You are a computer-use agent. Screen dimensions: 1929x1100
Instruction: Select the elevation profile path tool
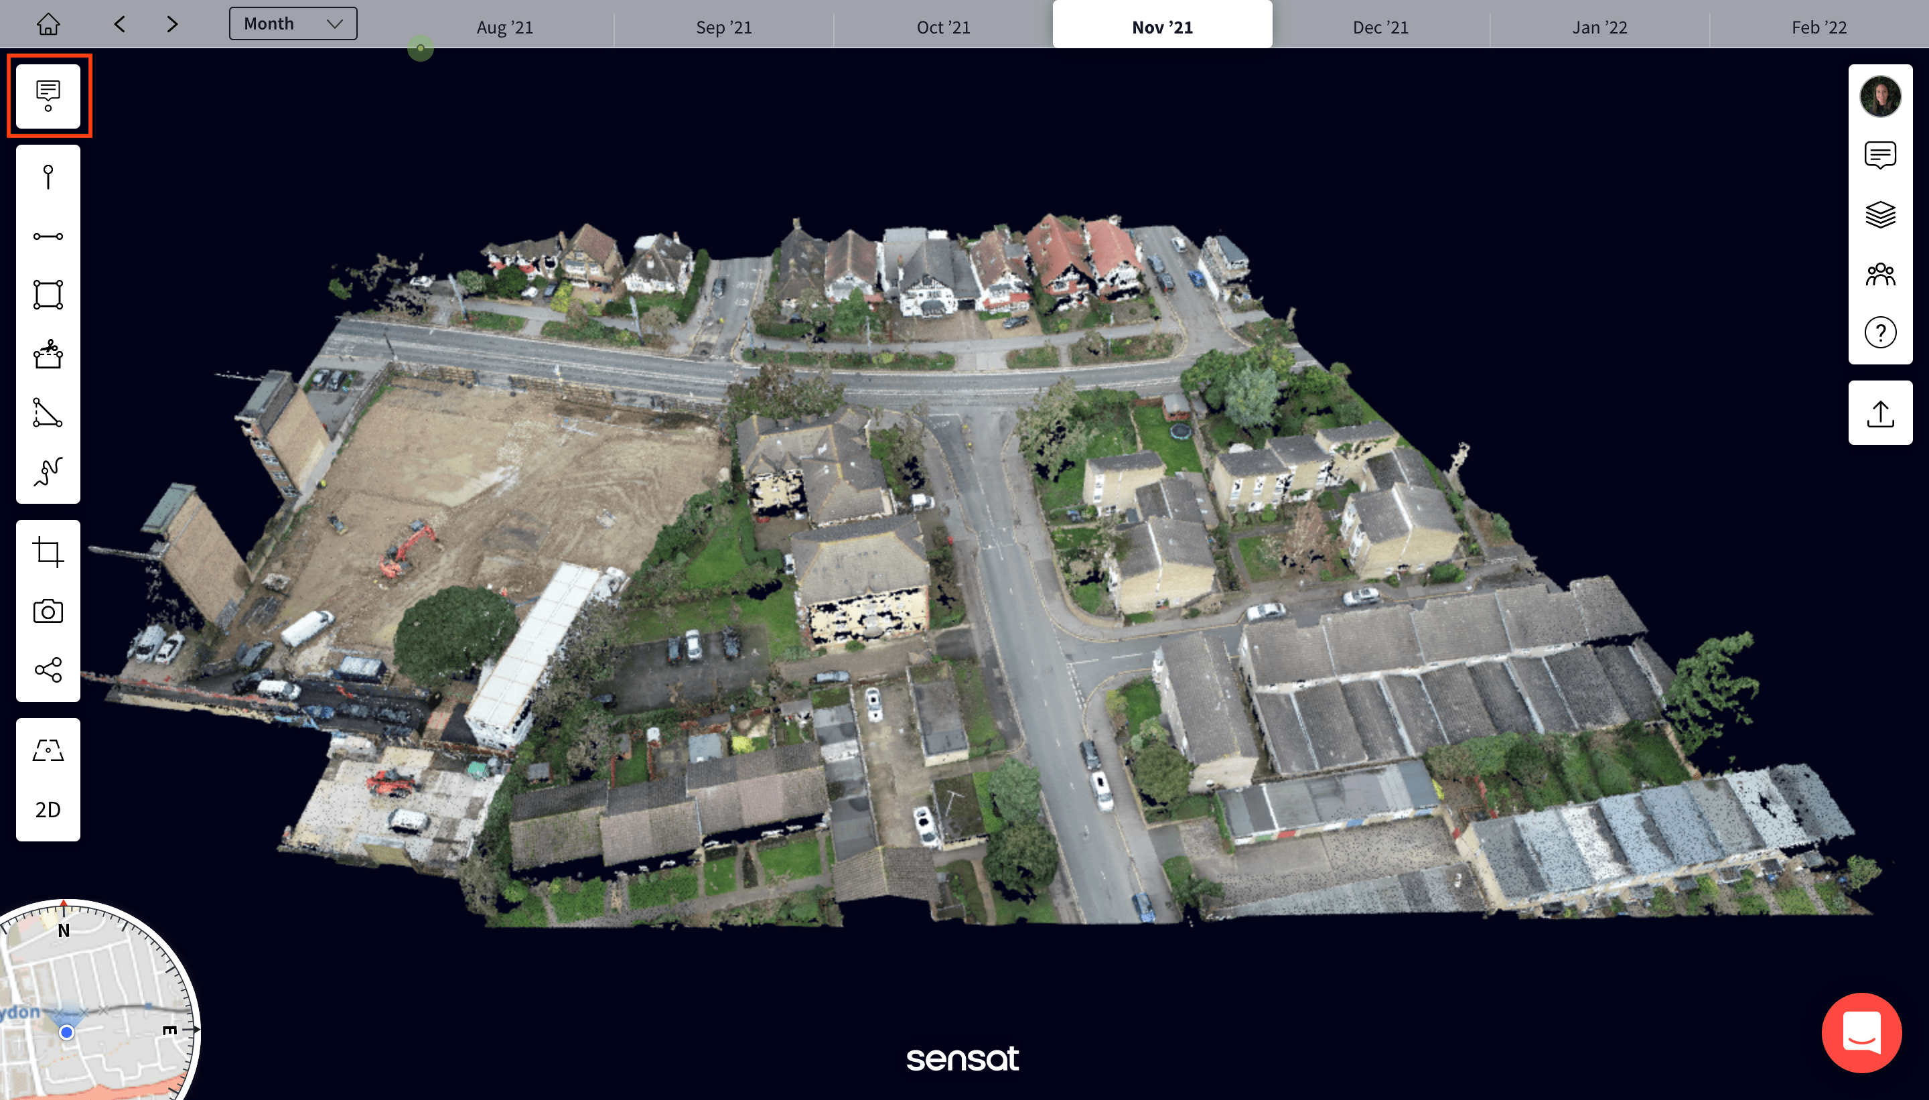pyautogui.click(x=48, y=472)
